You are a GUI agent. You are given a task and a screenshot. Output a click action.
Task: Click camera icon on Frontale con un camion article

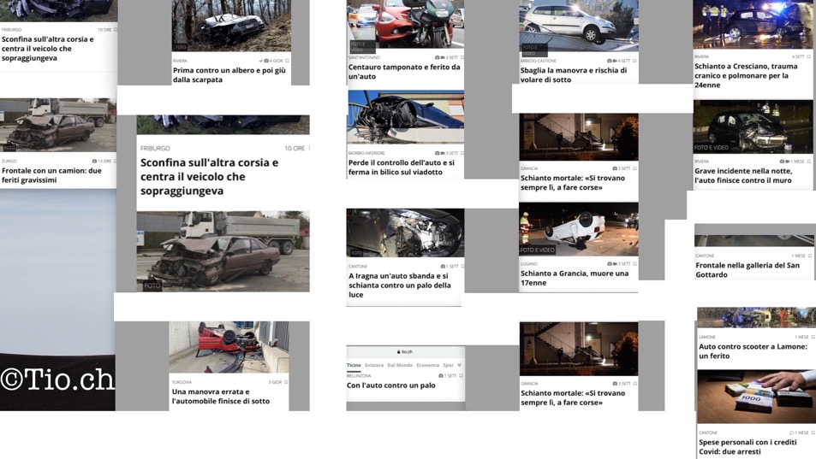click(x=94, y=161)
